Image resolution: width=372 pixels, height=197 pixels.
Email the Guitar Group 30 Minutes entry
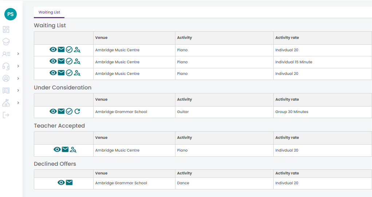[x=61, y=111]
